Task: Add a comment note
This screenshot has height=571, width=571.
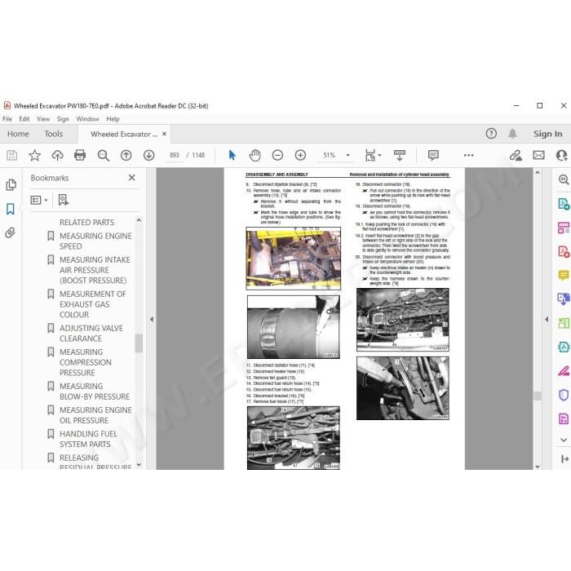Action: pyautogui.click(x=433, y=156)
